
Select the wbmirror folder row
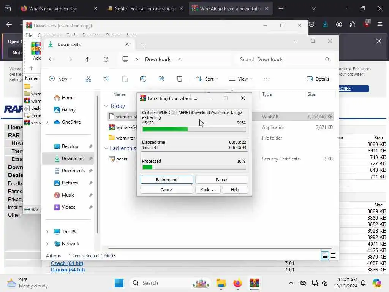221,138
